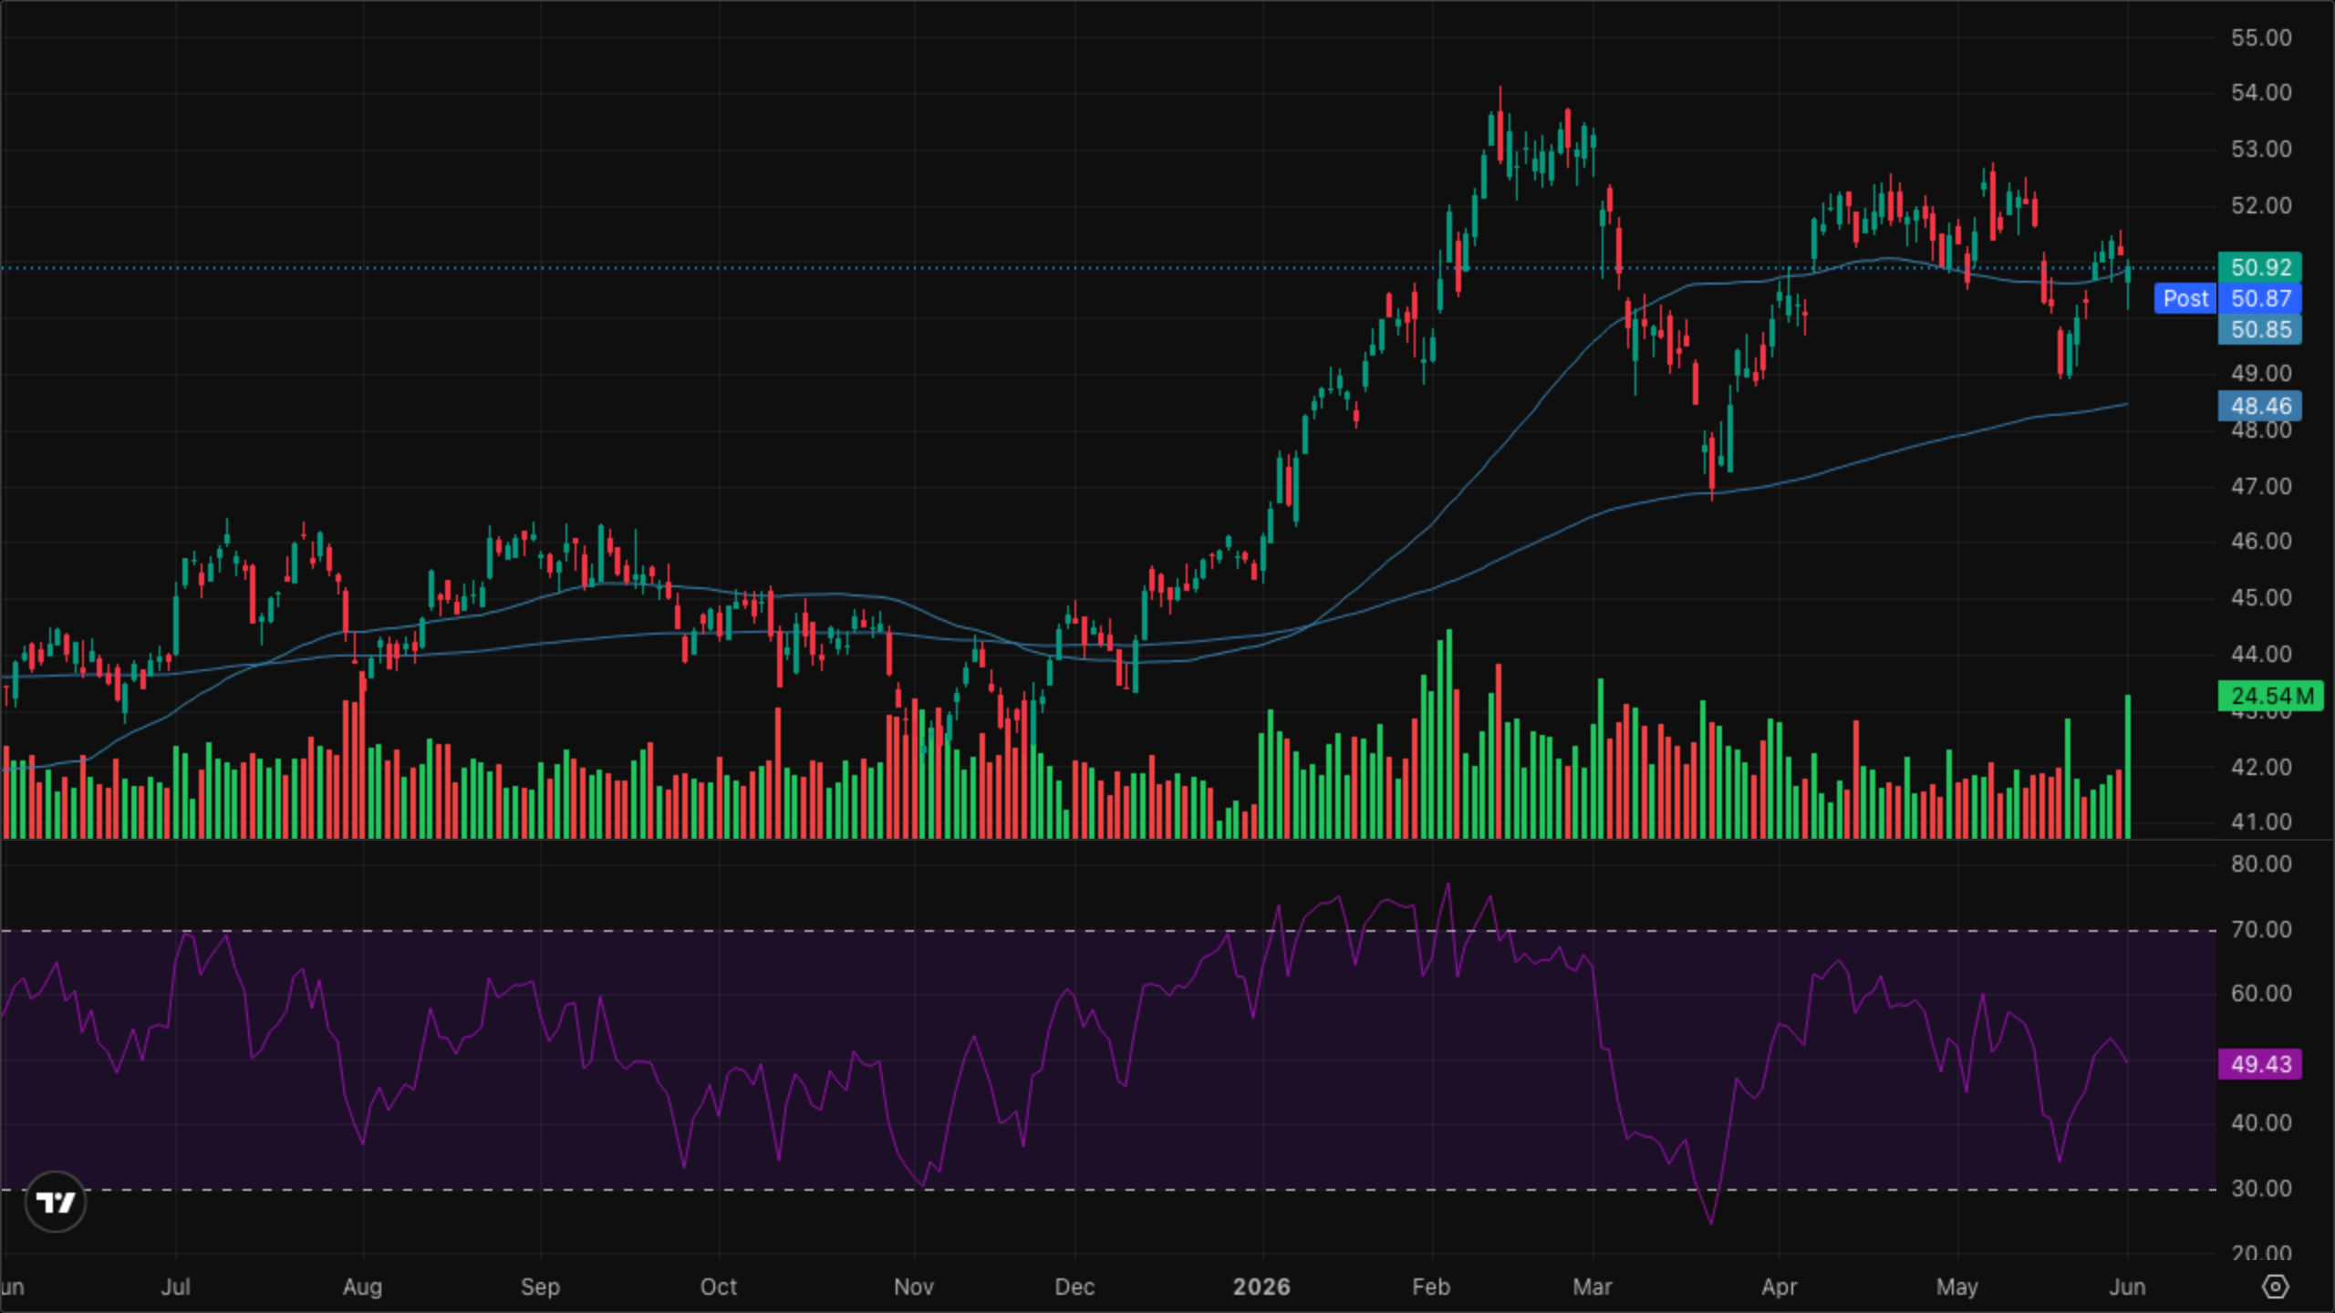Select 40.00 on the RSI scale
This screenshot has width=2335, height=1313.
pos(2261,1122)
